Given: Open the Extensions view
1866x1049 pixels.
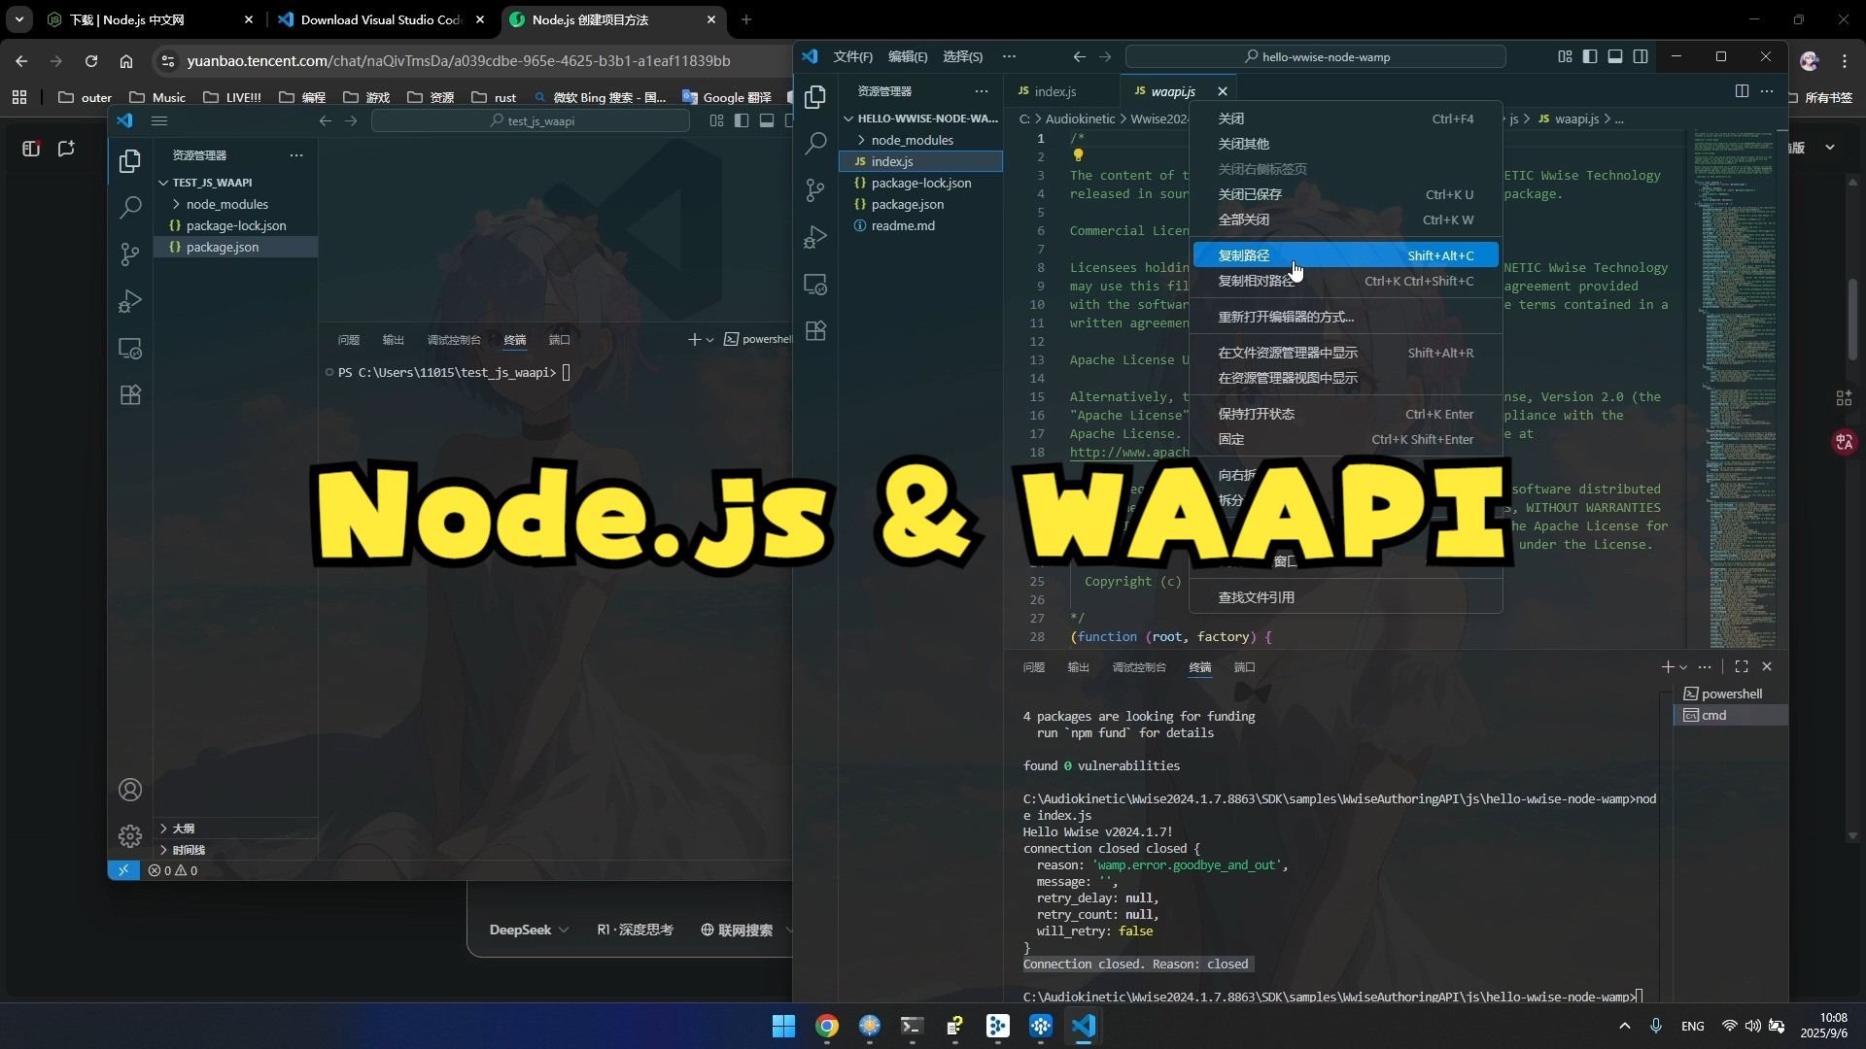Looking at the screenshot, I should (x=816, y=330).
